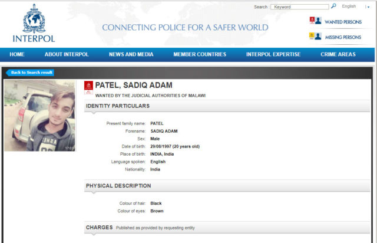The height and width of the screenshot is (243, 377).
Task: Click the red notice icon beside PATEL name
Action: [88, 88]
